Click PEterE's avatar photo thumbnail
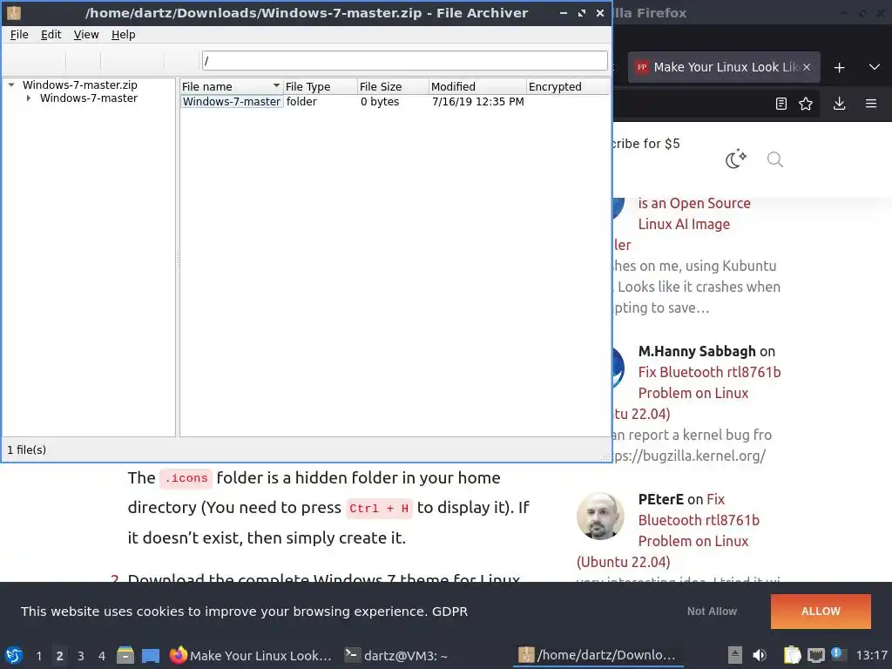This screenshot has height=669, width=892. coord(599,516)
